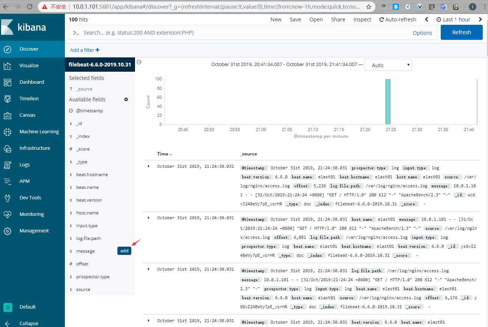The width and height of the screenshot is (488, 327).
Task: Toggle Auto-refresh setting
Action: pyautogui.click(x=398, y=20)
